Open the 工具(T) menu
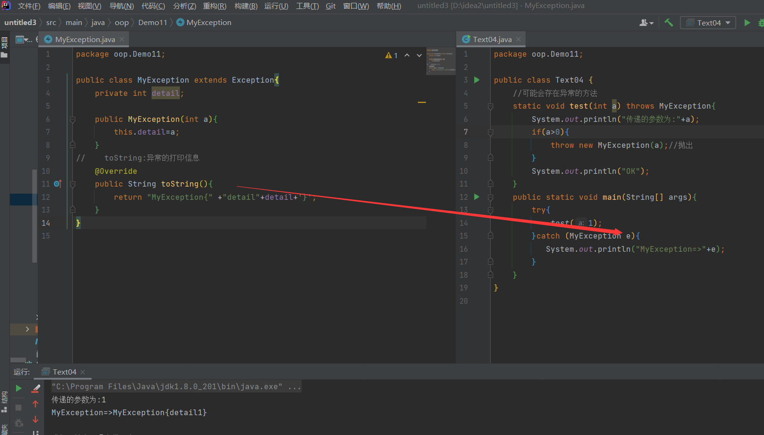 coord(307,6)
